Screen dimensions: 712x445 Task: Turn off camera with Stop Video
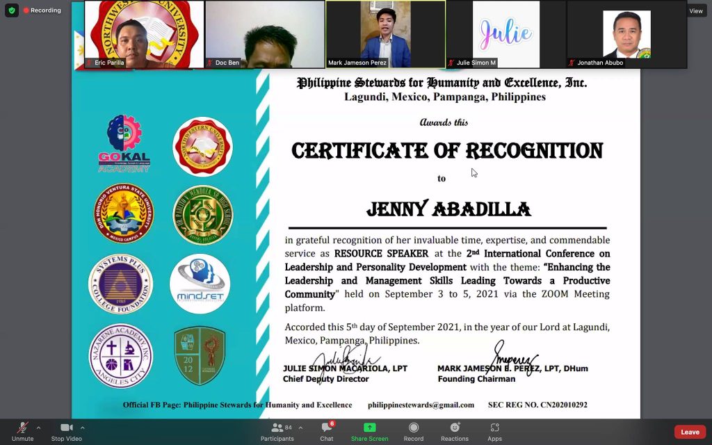[66, 428]
